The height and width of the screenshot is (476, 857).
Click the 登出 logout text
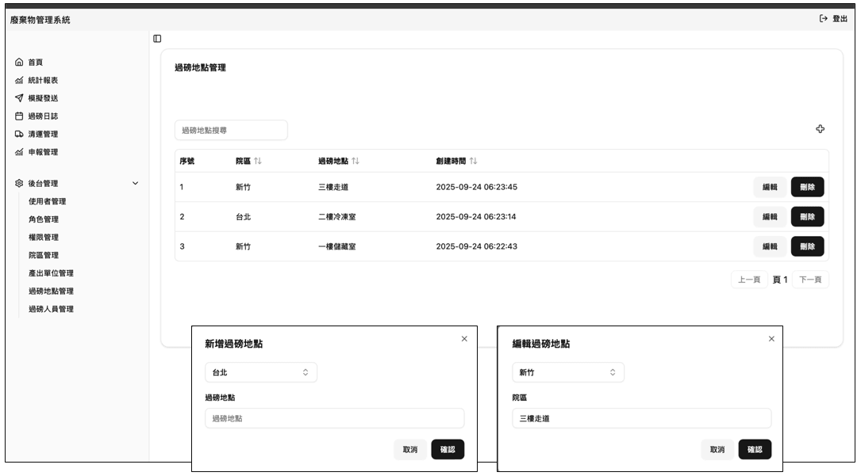click(x=840, y=18)
